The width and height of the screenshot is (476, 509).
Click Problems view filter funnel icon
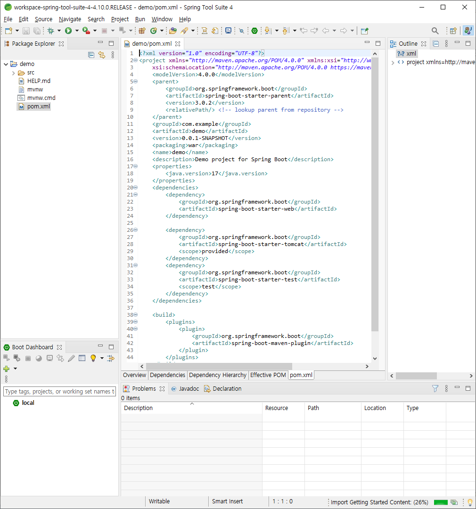click(x=435, y=388)
